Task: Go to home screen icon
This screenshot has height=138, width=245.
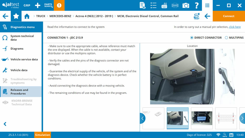Action: coord(27,16)
